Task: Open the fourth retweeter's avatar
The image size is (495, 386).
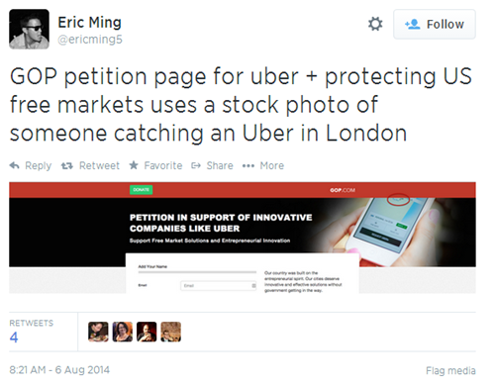Action: pos(171,332)
